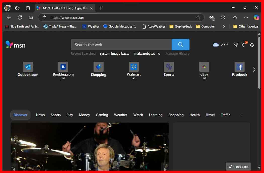This screenshot has width=264, height=173.
Task: Click the Feedback button
Action: coord(238,167)
